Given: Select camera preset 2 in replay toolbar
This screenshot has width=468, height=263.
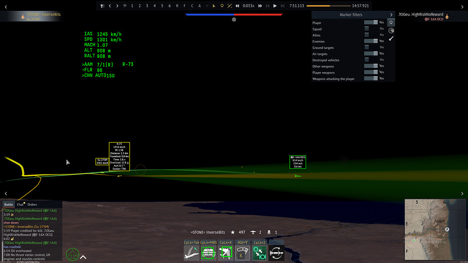Looking at the screenshot, I should [139, 6].
